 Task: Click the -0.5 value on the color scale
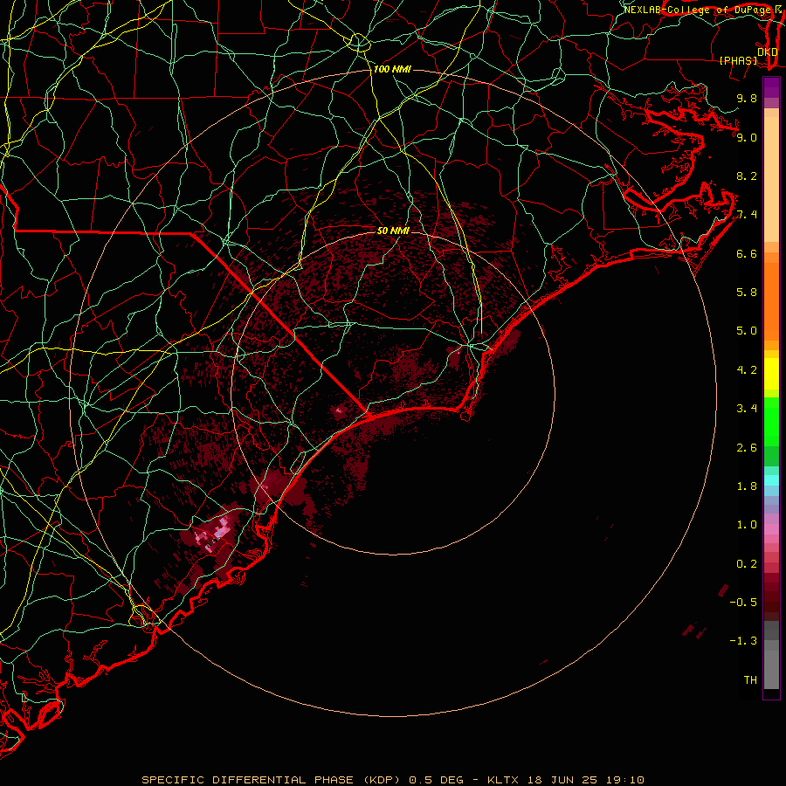(x=743, y=603)
